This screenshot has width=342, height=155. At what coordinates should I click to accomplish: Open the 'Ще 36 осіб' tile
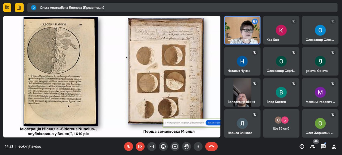(281, 123)
